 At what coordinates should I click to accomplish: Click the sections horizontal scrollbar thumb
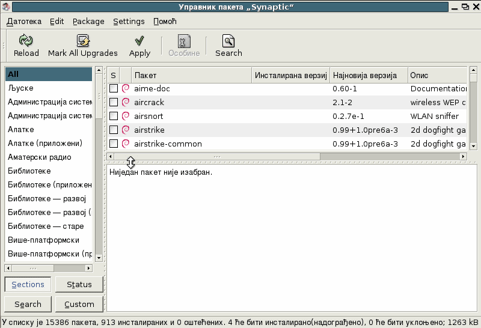click(x=33, y=268)
